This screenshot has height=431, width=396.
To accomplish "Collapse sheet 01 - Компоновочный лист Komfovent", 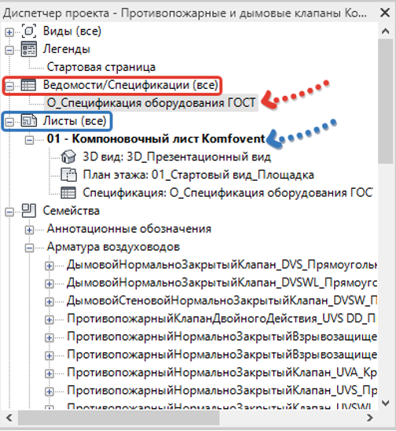I will point(29,140).
